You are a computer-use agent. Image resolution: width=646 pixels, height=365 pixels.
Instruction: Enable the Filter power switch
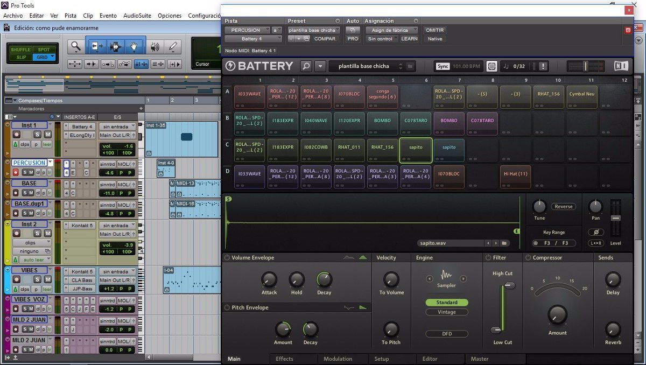coord(488,258)
